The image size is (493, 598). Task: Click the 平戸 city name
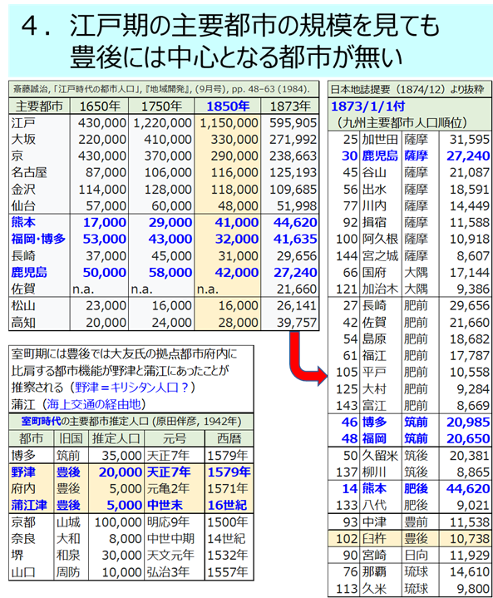pos(374,373)
